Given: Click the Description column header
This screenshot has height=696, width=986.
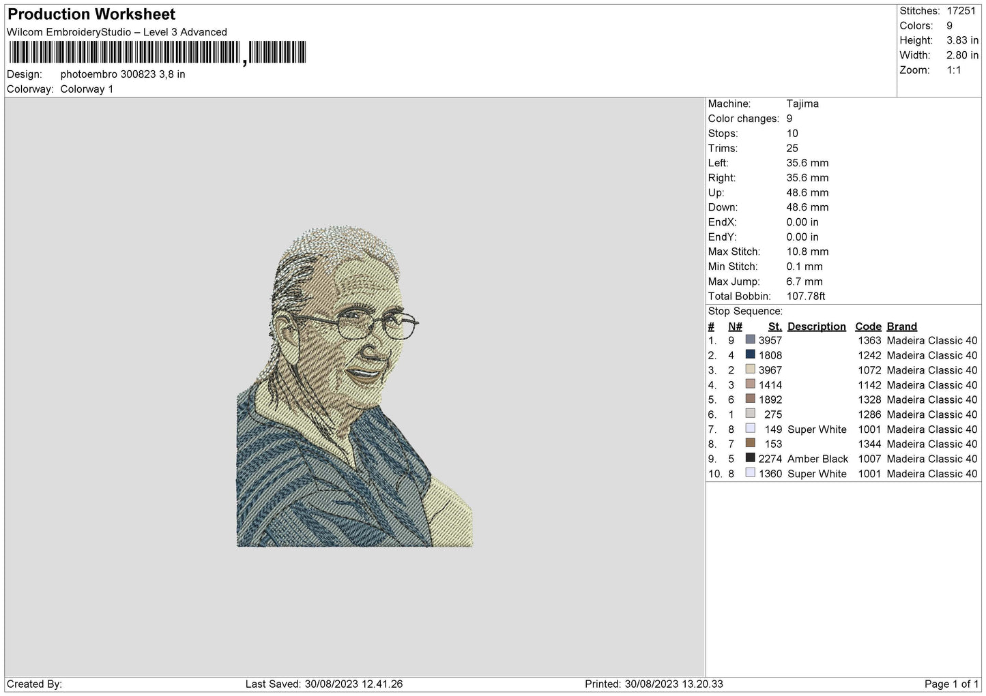Looking at the screenshot, I should click(817, 327).
